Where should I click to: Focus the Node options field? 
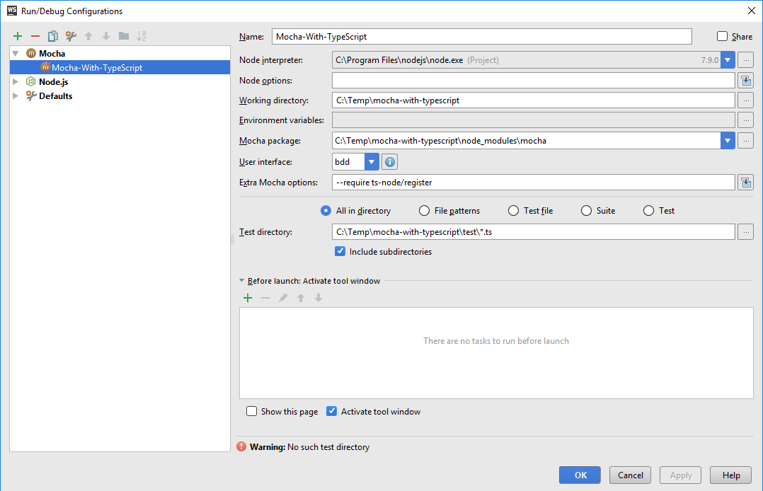(534, 80)
